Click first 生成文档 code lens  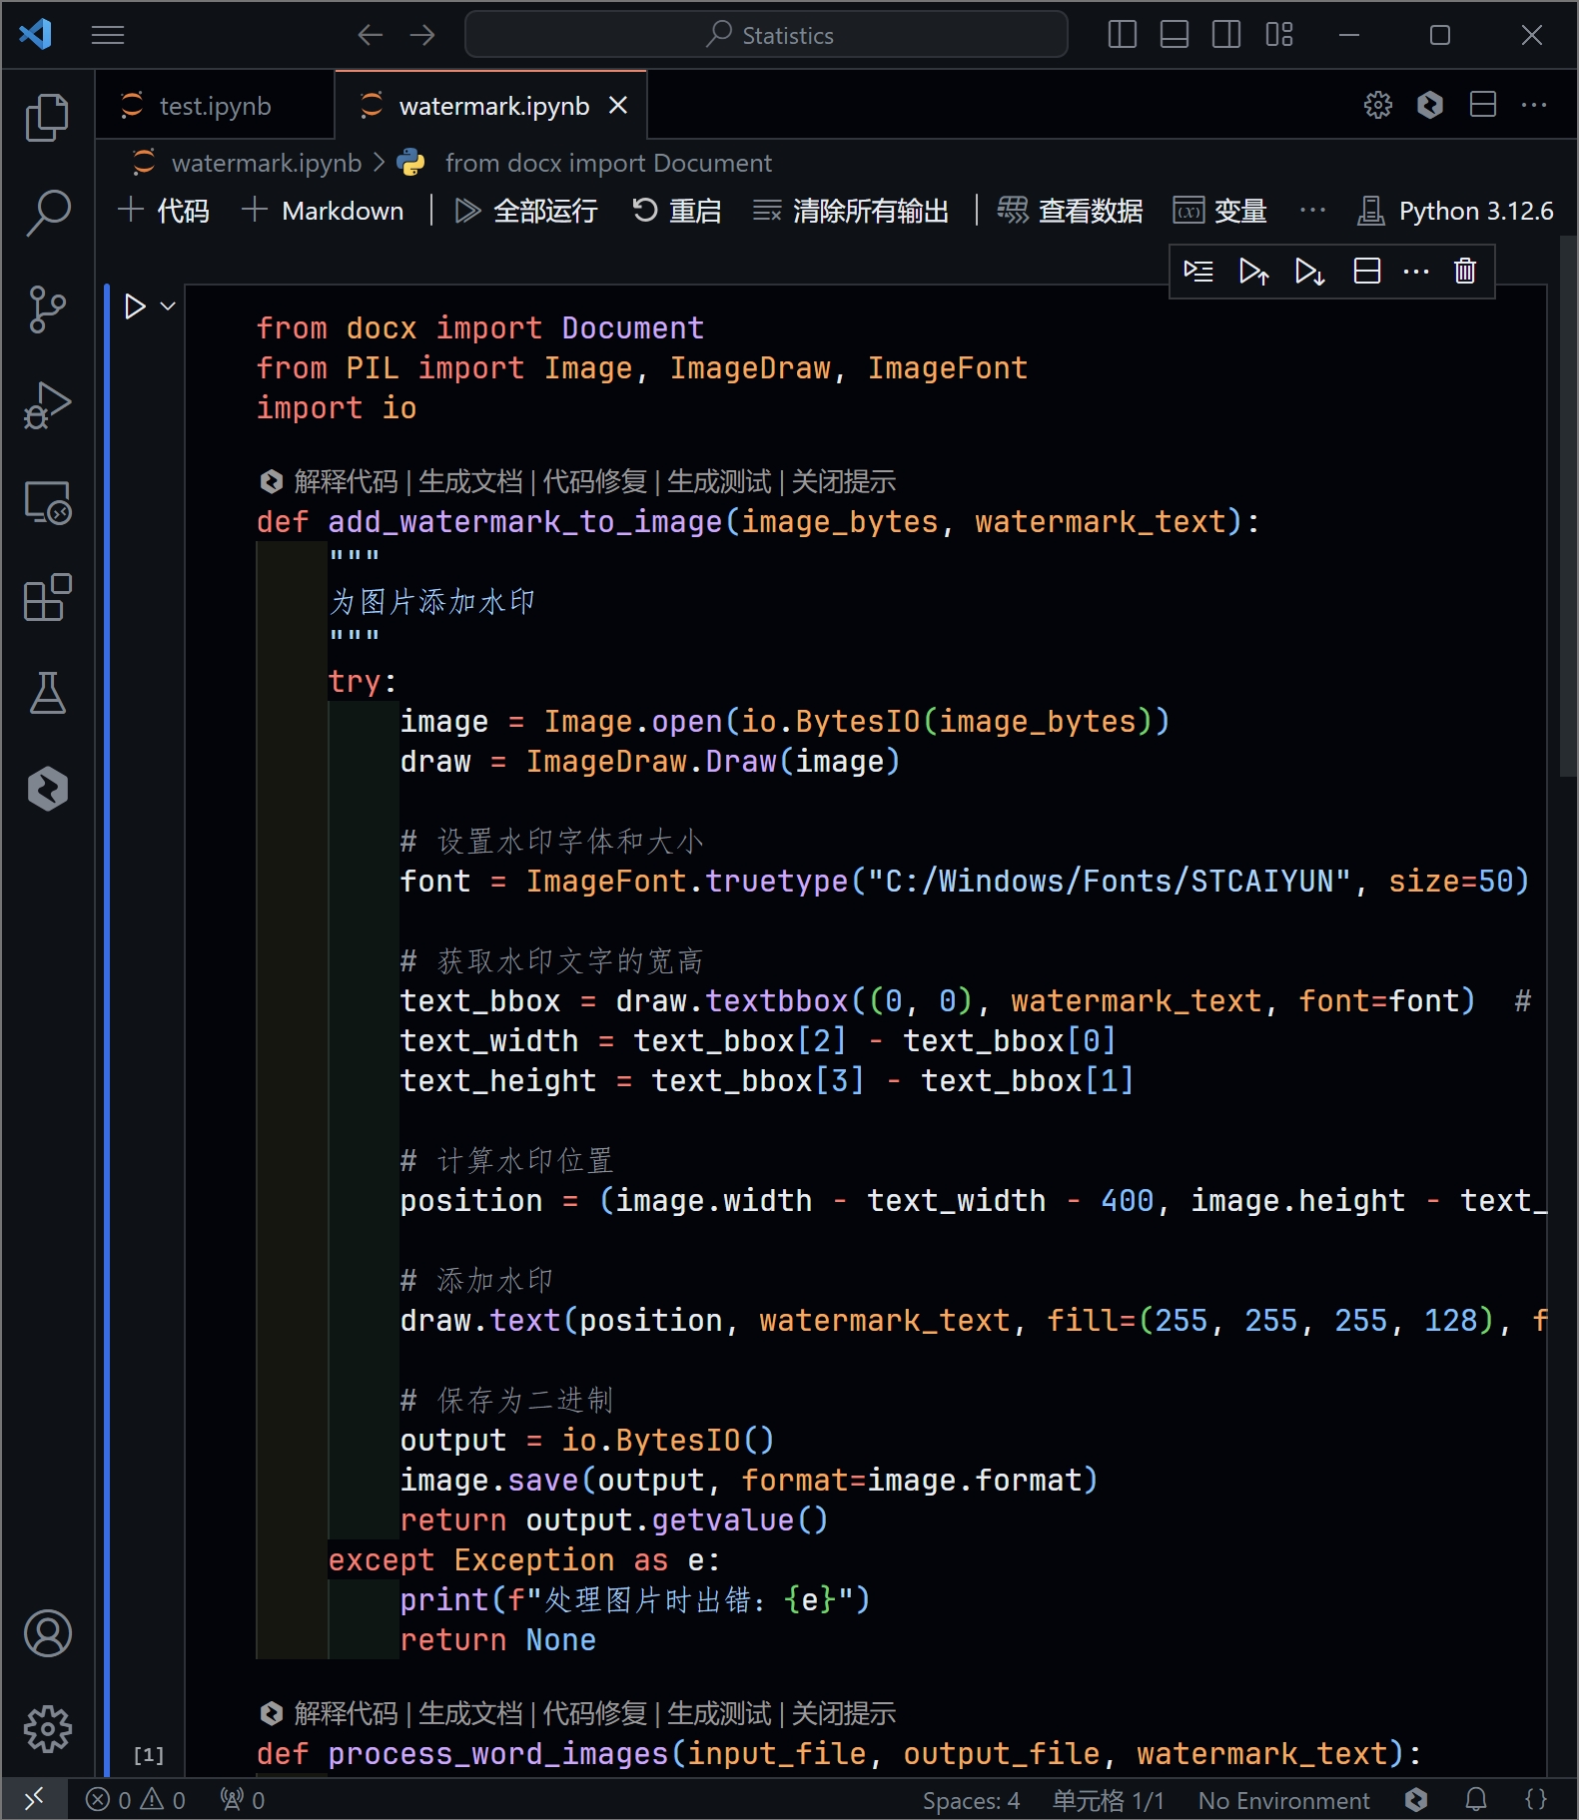470,481
